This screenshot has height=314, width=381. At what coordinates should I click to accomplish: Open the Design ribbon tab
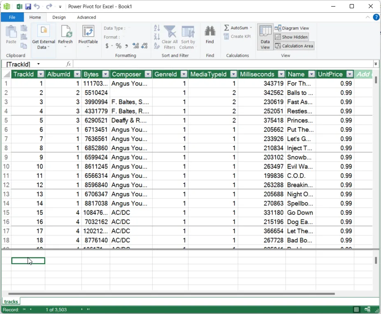coord(59,17)
